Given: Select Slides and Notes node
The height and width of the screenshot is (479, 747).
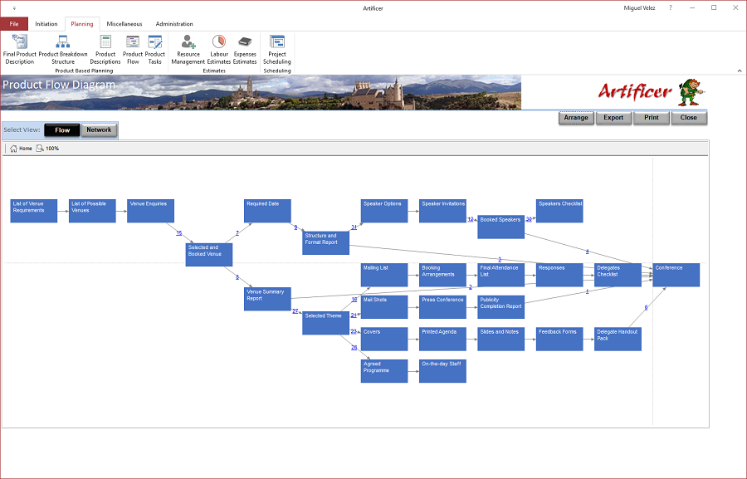Looking at the screenshot, I should (500, 339).
